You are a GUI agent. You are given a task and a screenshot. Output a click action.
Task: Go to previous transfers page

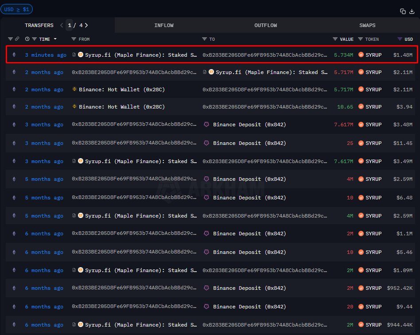pos(62,25)
